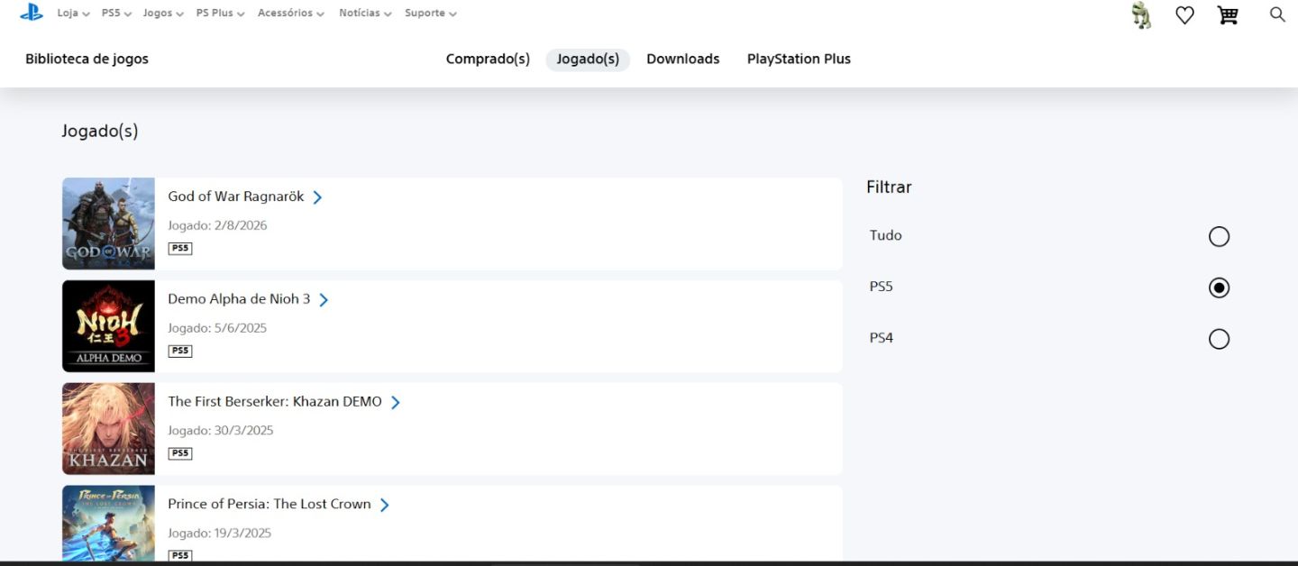Image resolution: width=1298 pixels, height=566 pixels.
Task: Expand the Jogos dropdown menu
Action: (x=163, y=14)
